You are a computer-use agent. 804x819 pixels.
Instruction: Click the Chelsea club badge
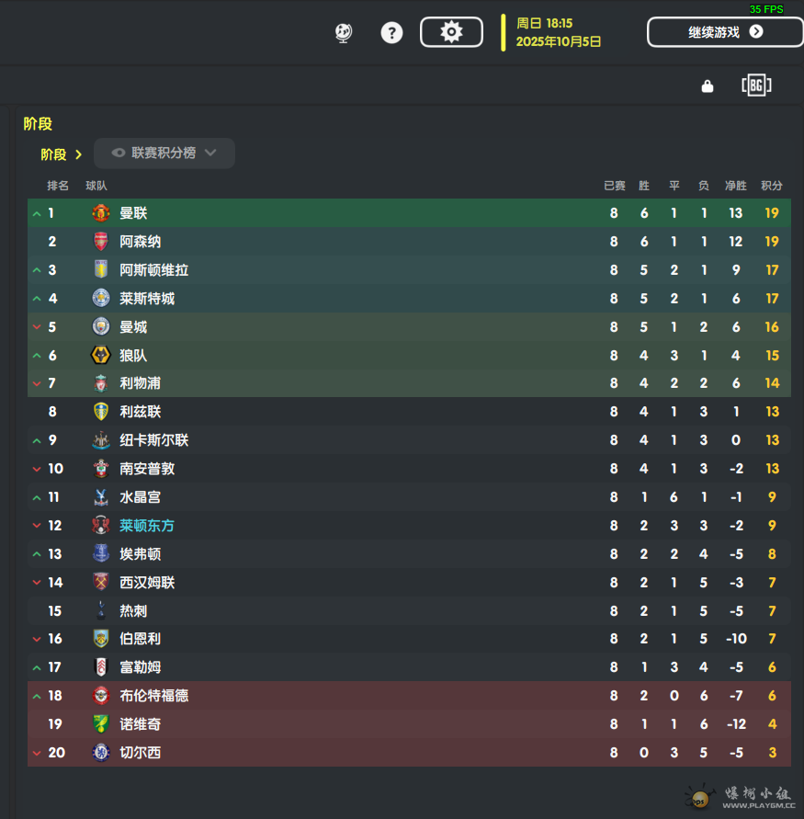(101, 753)
